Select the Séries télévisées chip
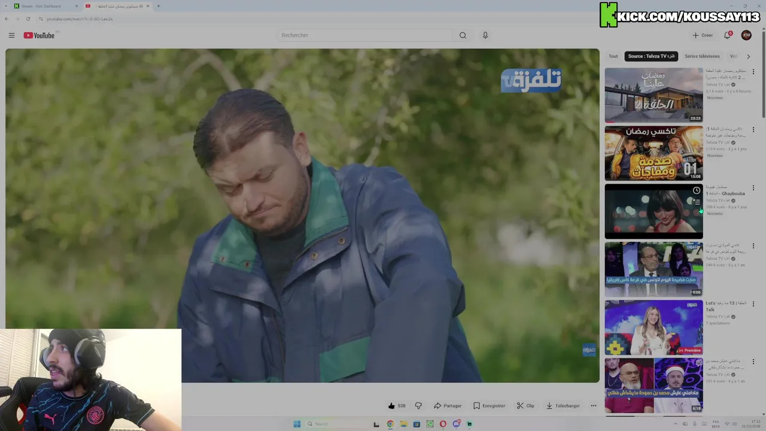 pyautogui.click(x=702, y=56)
